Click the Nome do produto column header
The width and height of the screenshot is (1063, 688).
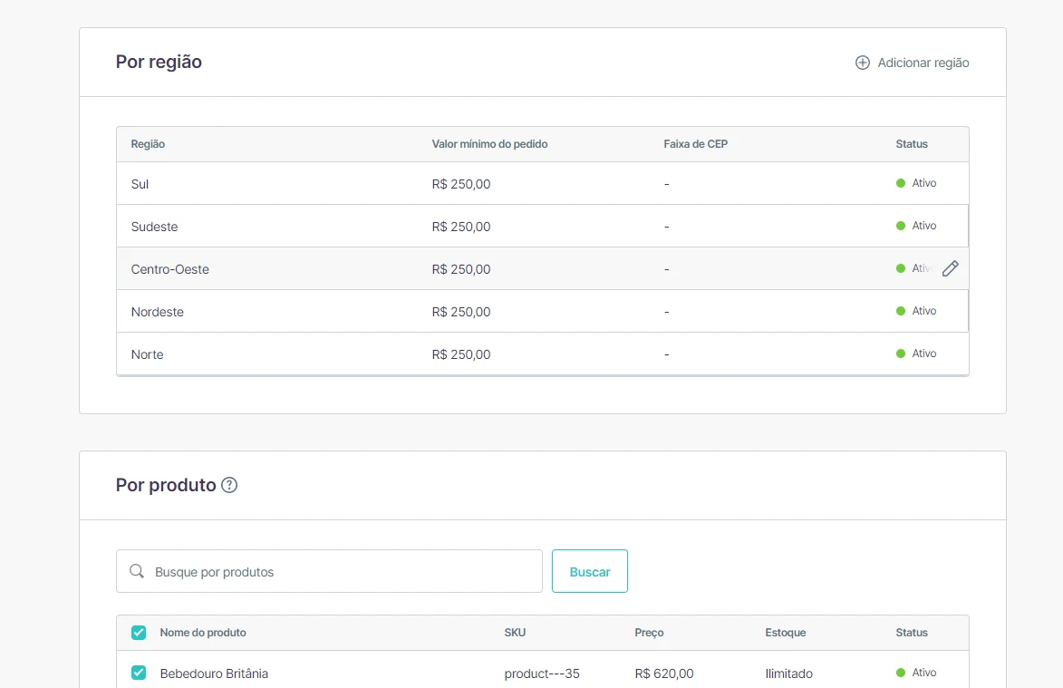tap(203, 633)
